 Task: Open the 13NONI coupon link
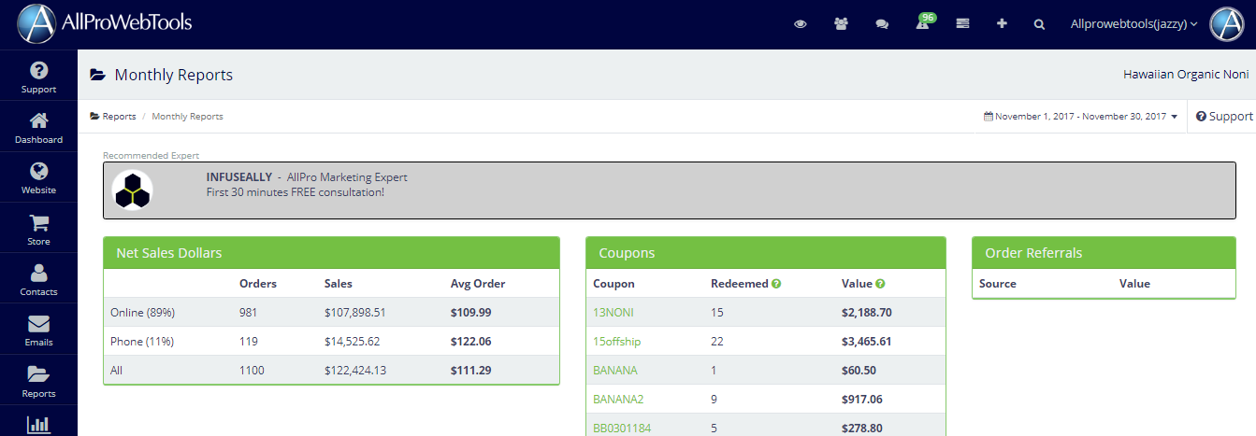[x=613, y=313]
